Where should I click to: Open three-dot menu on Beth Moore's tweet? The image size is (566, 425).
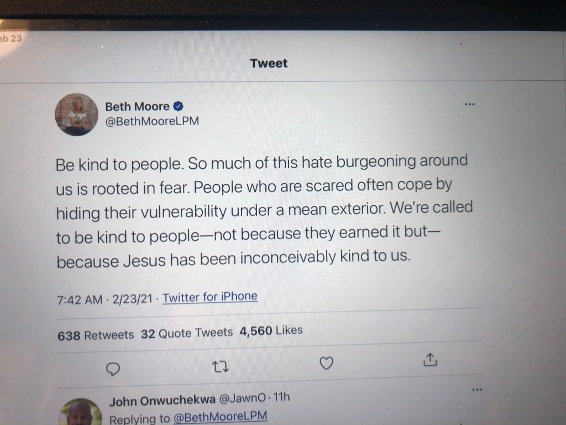(470, 105)
